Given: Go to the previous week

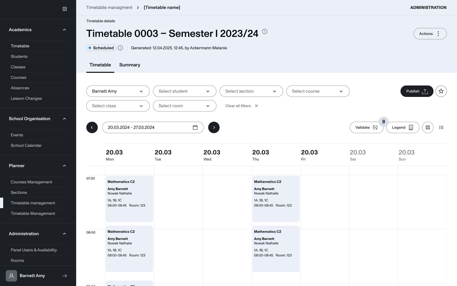Looking at the screenshot, I should [x=92, y=127].
